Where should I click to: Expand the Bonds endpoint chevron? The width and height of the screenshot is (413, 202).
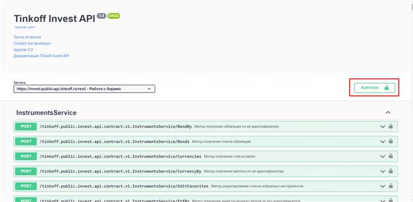point(383,142)
